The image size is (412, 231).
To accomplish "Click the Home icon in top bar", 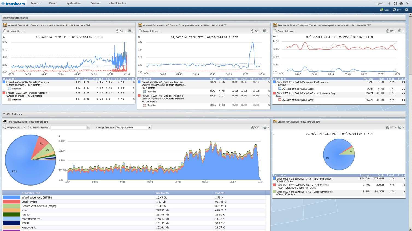I will (401, 4).
